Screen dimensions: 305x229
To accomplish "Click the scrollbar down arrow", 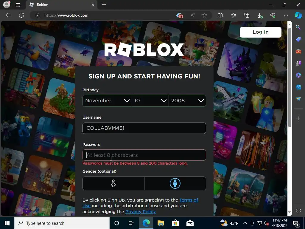I will pos(290,212).
